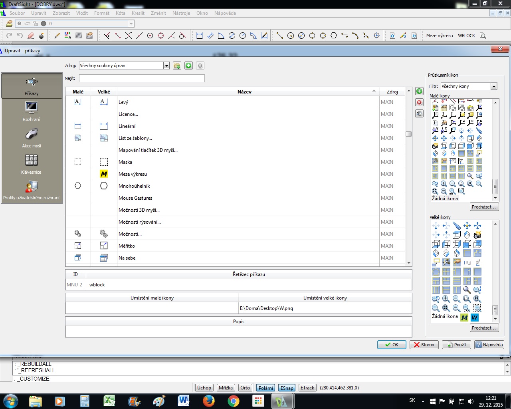Toggle ESnap in status bar
This screenshot has height=409, width=511.
pyautogui.click(x=287, y=388)
